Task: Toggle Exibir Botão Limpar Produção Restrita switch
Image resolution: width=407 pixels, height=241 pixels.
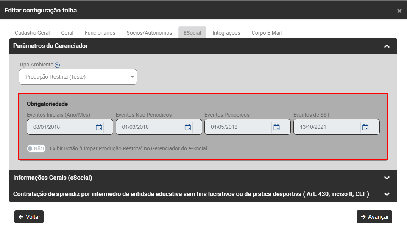Action: pyautogui.click(x=36, y=148)
